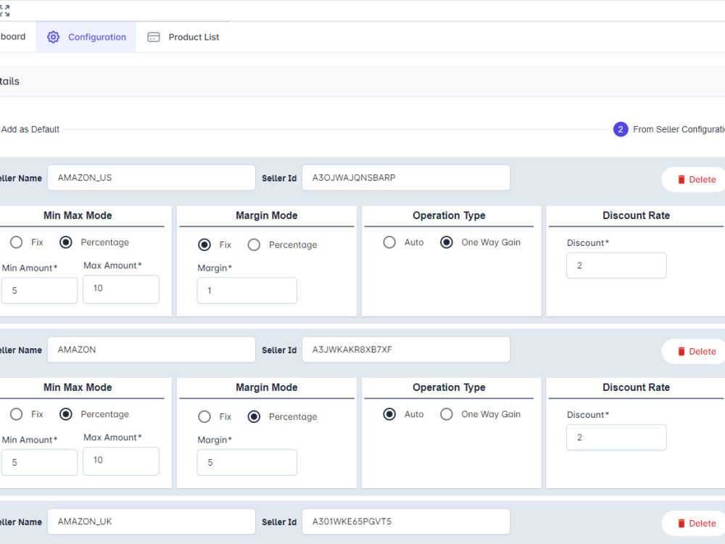This screenshot has height=544, width=725.
Task: Choose Auto Operation Type for AMAZON
Action: point(389,414)
